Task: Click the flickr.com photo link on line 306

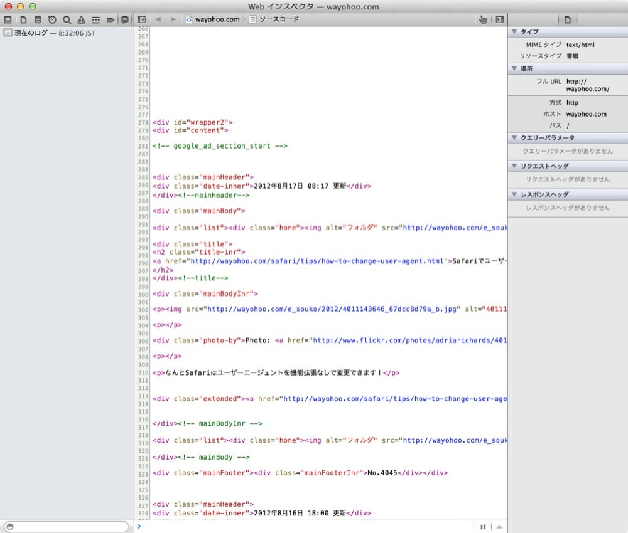Action: tap(409, 340)
